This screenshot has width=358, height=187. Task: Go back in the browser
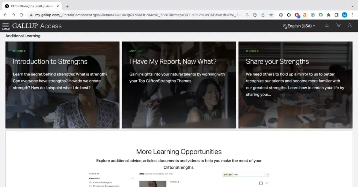(6, 15)
